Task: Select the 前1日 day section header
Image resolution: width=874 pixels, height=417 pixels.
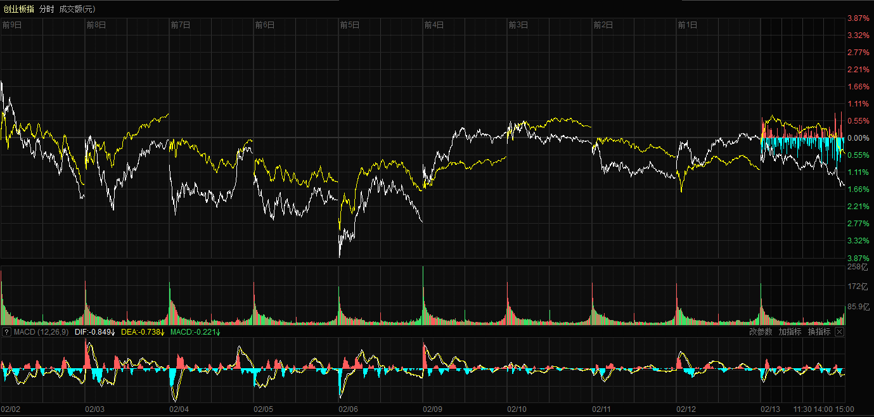Action: 687,25
